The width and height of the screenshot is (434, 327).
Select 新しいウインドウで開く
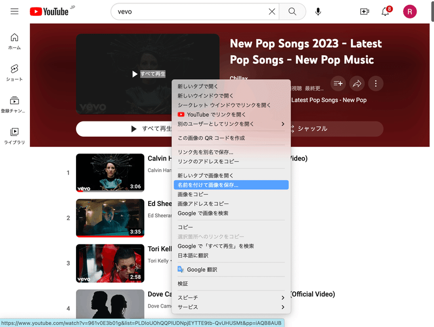pos(231,96)
